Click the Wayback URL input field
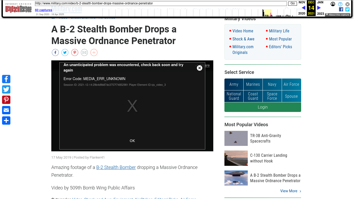This screenshot has width=354, height=199. coord(161,4)
